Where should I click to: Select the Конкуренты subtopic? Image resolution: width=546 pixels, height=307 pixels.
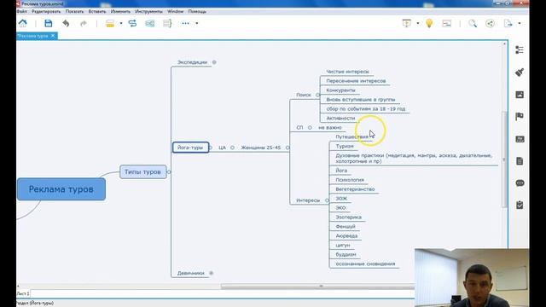(x=340, y=90)
